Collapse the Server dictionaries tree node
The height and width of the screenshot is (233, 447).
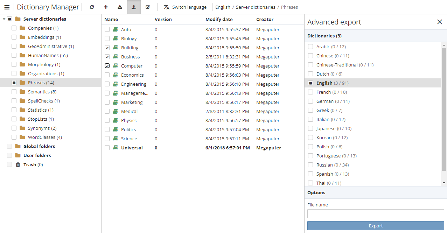4,19
